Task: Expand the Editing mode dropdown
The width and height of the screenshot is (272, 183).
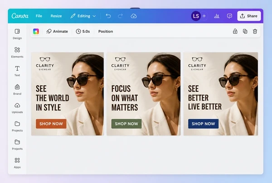Action: click(83, 16)
